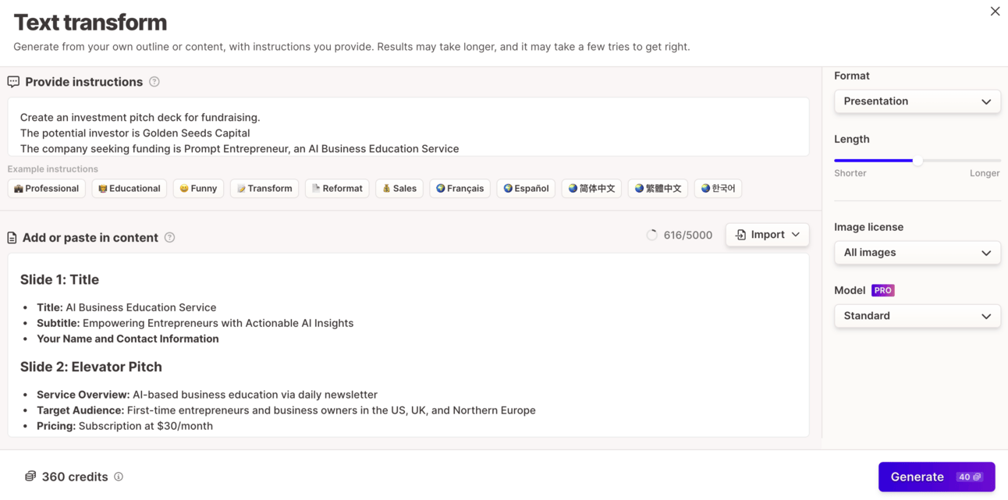
Task: Click the document icon beside Add or paste in content
Action: point(12,238)
